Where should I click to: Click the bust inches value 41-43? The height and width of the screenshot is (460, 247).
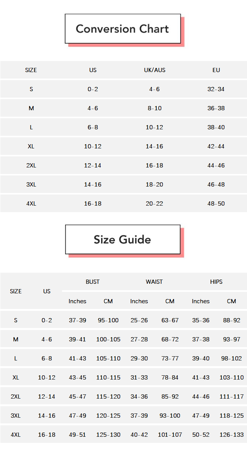coord(77,359)
